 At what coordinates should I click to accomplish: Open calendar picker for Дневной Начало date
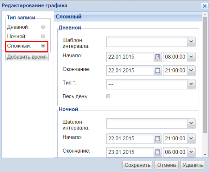click(x=158, y=57)
